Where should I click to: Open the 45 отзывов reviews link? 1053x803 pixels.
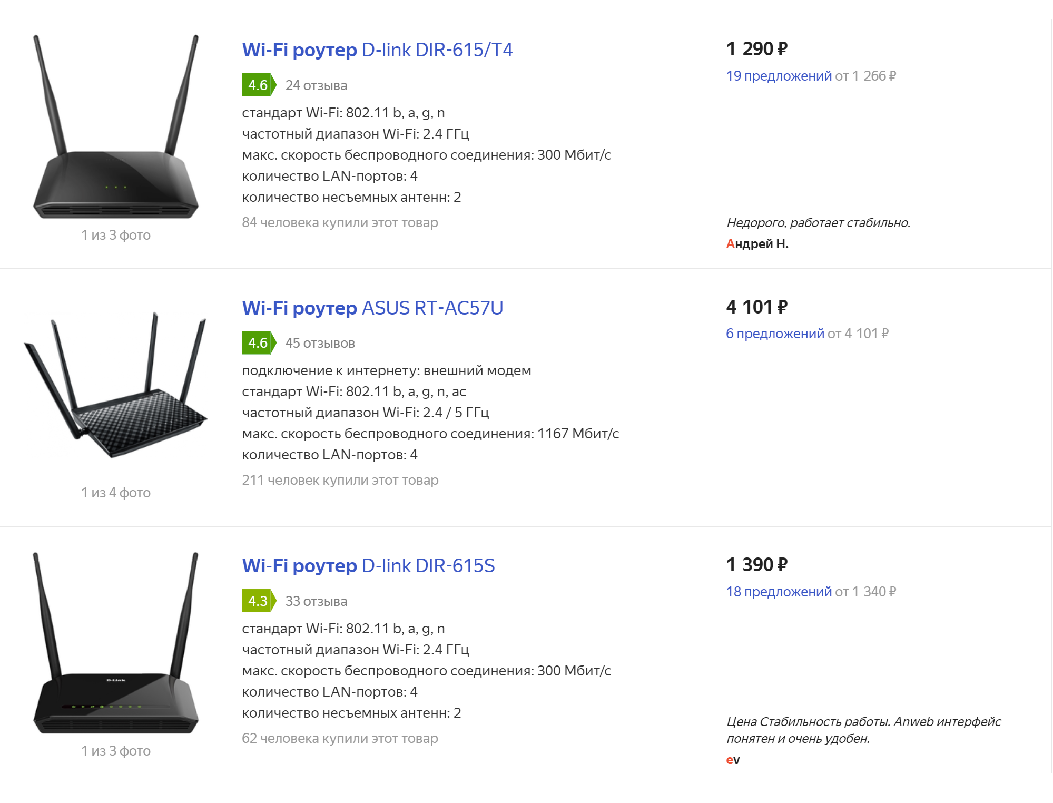[320, 343]
